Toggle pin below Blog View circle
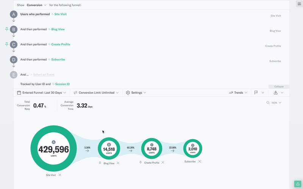The width and height of the screenshot is (303, 189). (x=100, y=163)
